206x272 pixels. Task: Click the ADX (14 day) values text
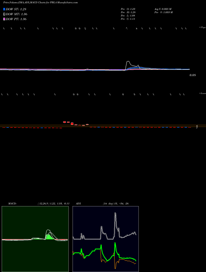pyautogui.click(x=116, y=204)
